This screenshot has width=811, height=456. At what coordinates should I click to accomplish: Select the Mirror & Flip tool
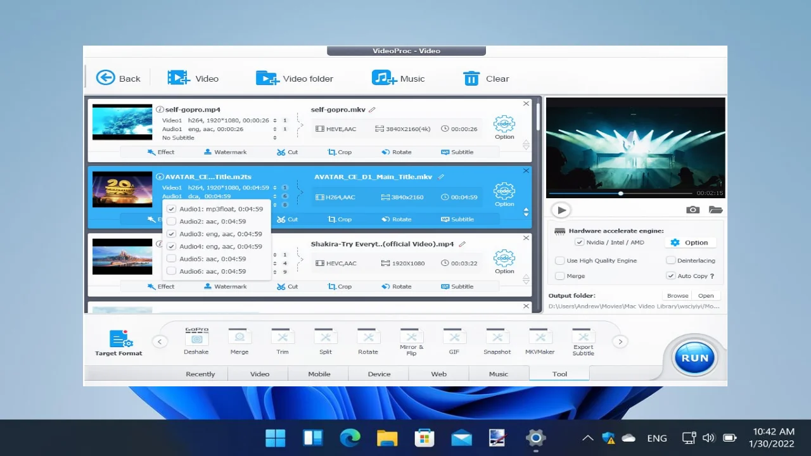click(x=411, y=342)
